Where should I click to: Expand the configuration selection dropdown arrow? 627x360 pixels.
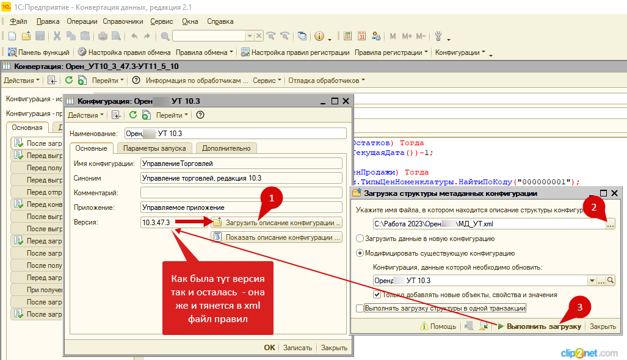[592, 281]
